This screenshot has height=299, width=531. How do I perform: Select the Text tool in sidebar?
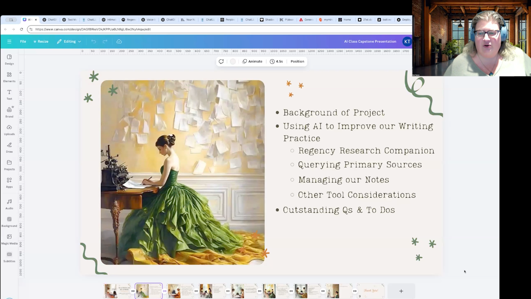(x=9, y=94)
